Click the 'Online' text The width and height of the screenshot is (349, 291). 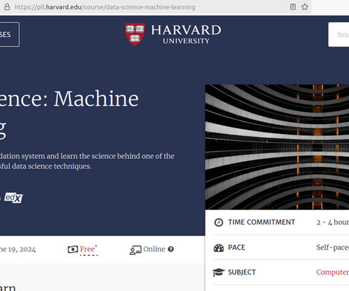[x=154, y=249]
